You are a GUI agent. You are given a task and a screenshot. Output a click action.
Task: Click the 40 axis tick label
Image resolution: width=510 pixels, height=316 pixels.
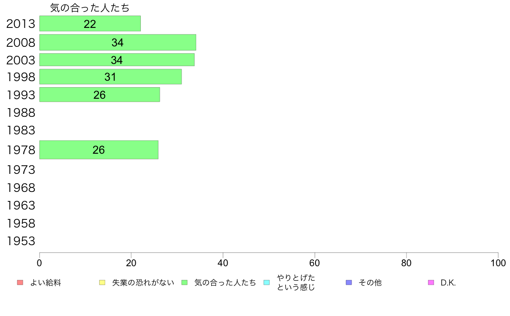(223, 263)
